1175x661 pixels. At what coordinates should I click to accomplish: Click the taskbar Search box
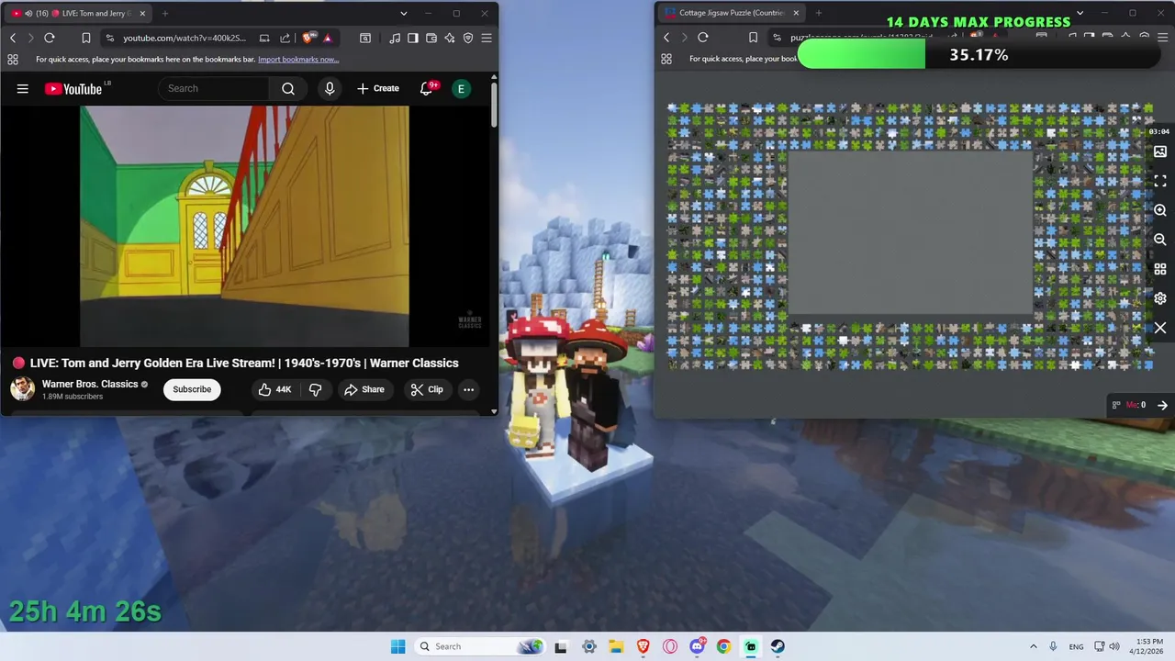coord(480,646)
